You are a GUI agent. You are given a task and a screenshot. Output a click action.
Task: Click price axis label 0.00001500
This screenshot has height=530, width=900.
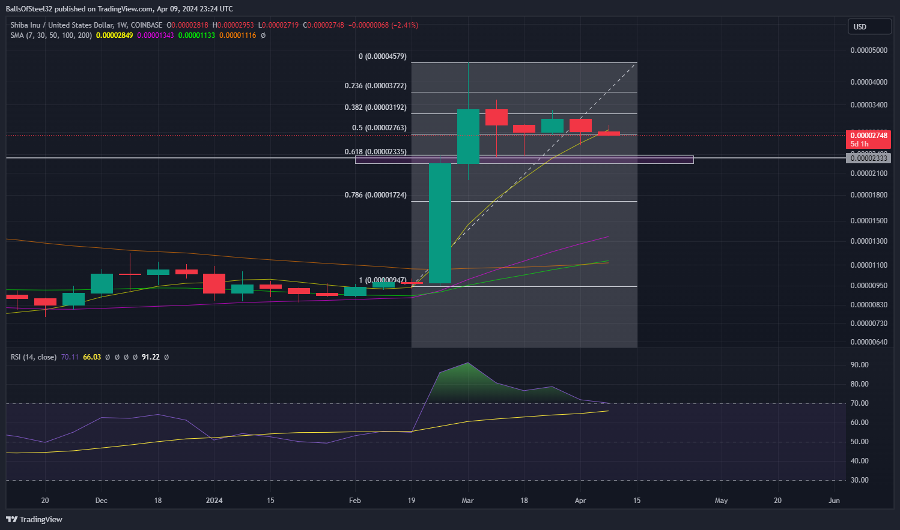click(869, 221)
